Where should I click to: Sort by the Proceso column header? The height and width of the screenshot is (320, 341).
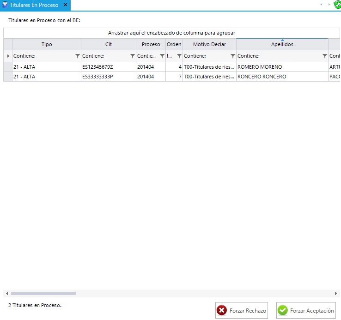151,44
